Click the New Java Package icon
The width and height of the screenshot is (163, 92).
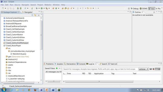click(53, 8)
